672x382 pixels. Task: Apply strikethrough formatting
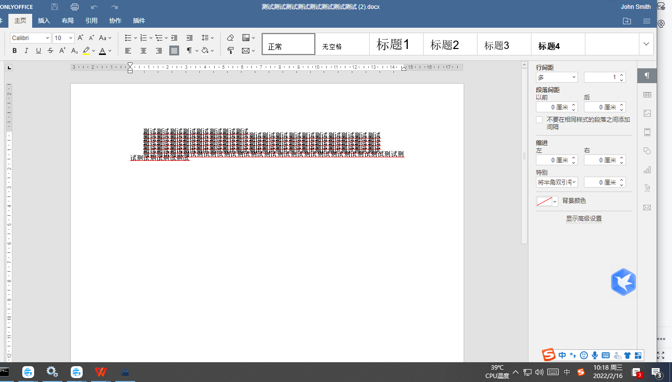click(x=50, y=50)
